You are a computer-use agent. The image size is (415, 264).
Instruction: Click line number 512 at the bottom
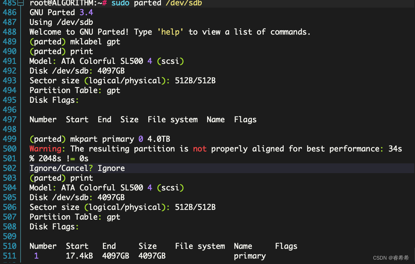pyautogui.click(x=10, y=263)
